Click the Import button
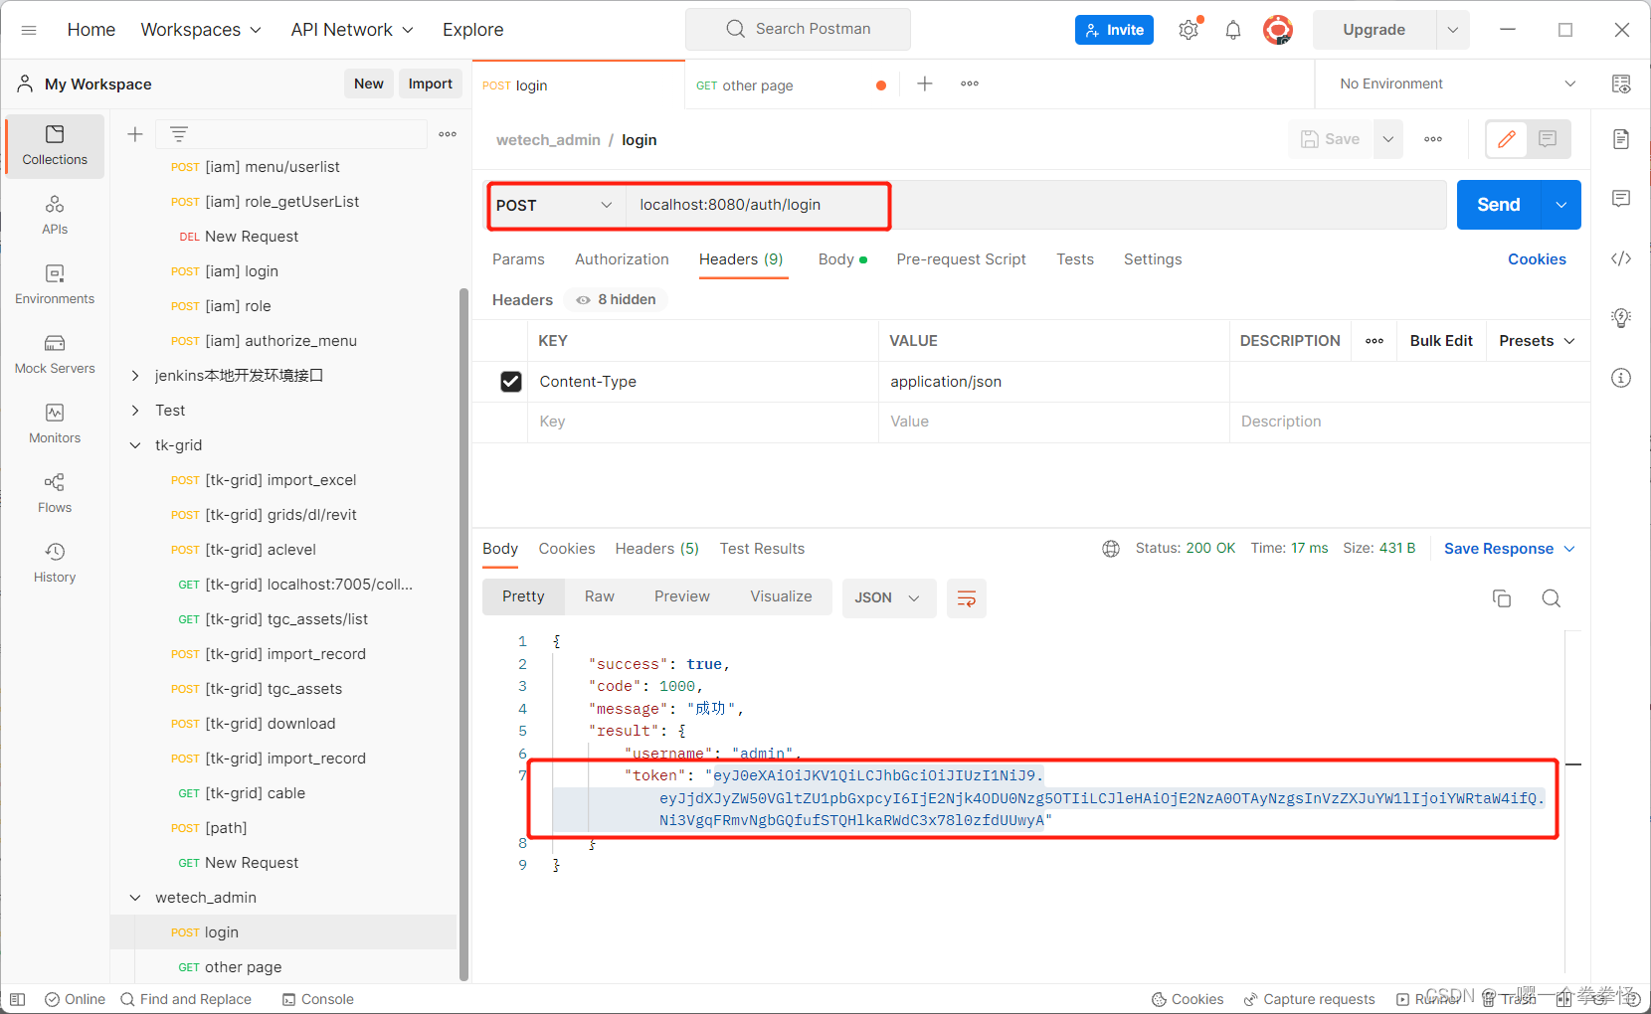This screenshot has height=1014, width=1651. pos(430,84)
